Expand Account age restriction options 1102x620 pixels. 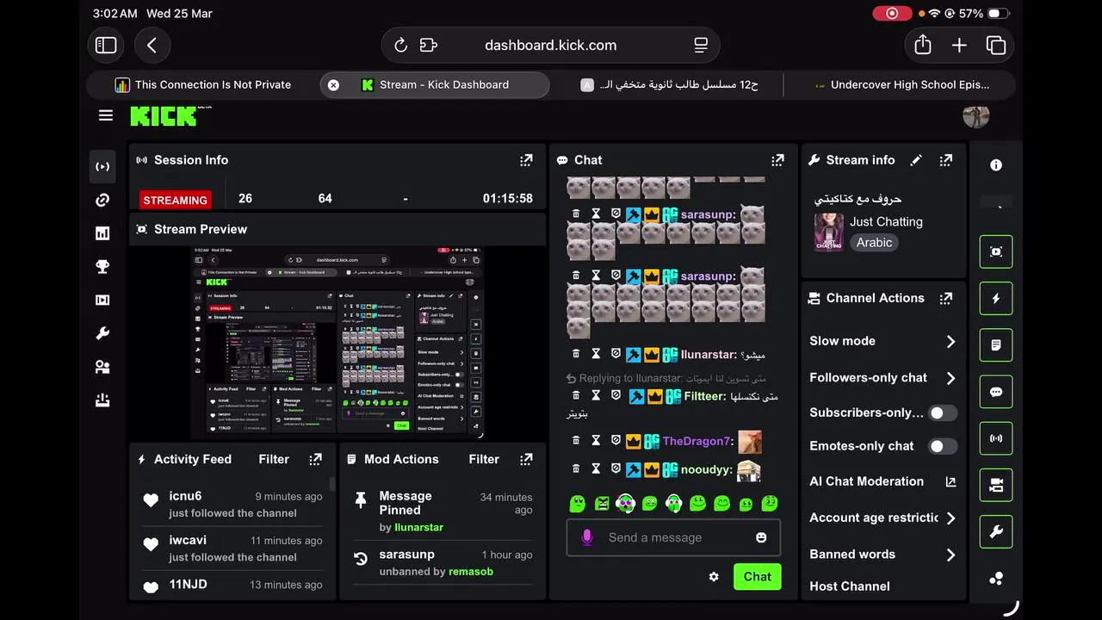point(950,518)
